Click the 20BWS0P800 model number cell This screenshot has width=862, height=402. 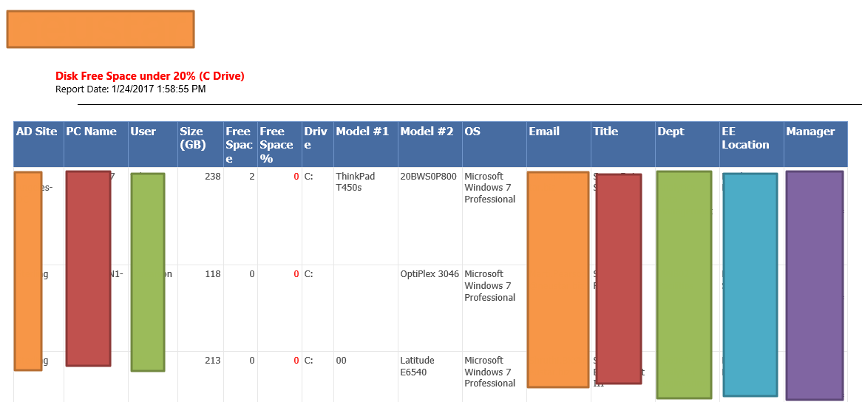[x=428, y=177]
